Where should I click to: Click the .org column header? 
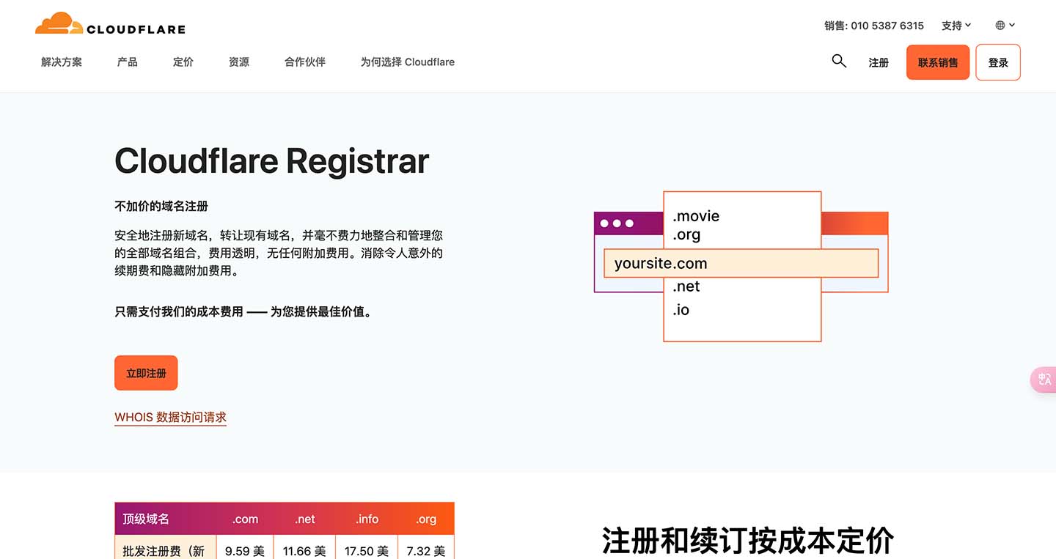coord(426,519)
